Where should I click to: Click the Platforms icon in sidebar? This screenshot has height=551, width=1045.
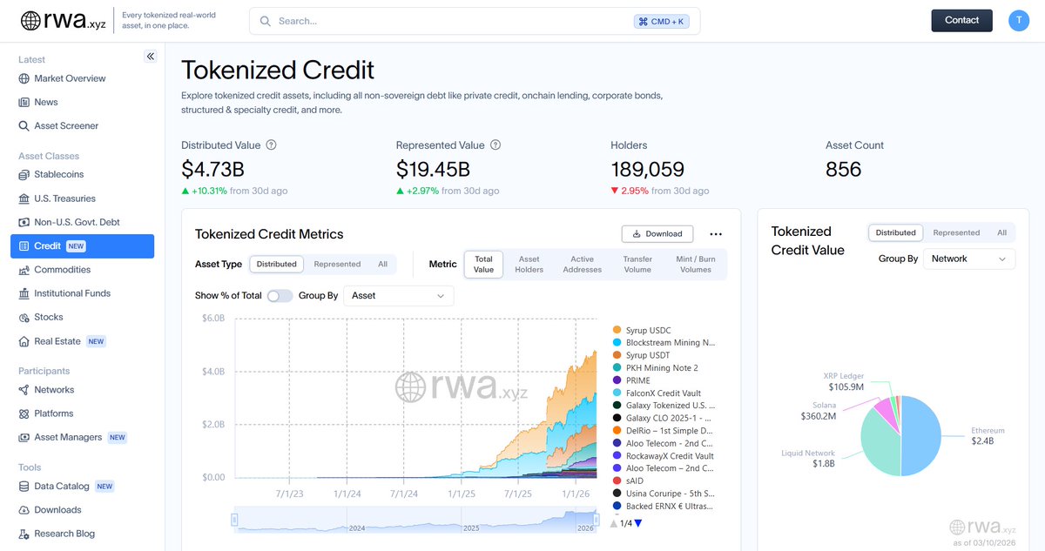[x=24, y=413]
